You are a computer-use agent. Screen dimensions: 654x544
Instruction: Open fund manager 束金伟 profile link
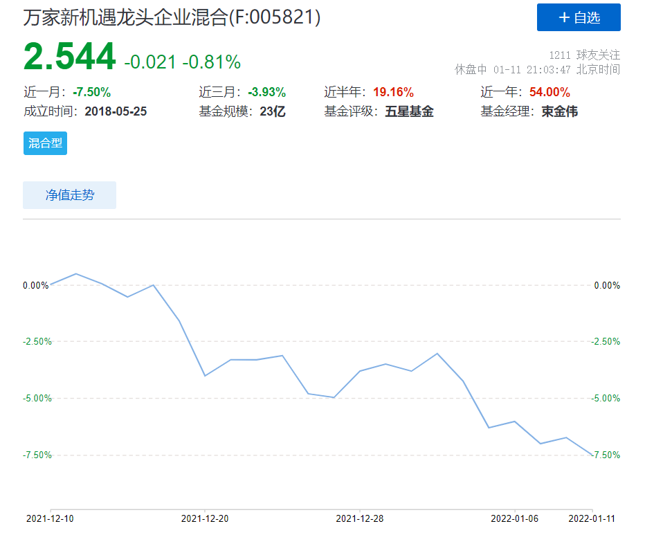click(x=559, y=111)
